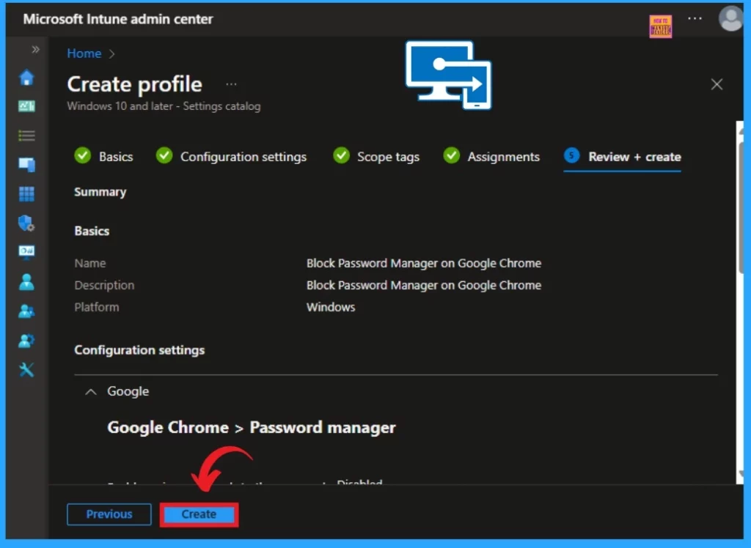Go to the Scope tags step
Screen dimensions: 751x548
tap(376, 156)
